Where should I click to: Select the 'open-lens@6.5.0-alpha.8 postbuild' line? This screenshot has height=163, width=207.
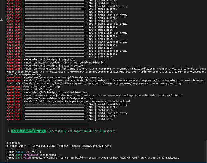pyautogui.click(x=41, y=60)
